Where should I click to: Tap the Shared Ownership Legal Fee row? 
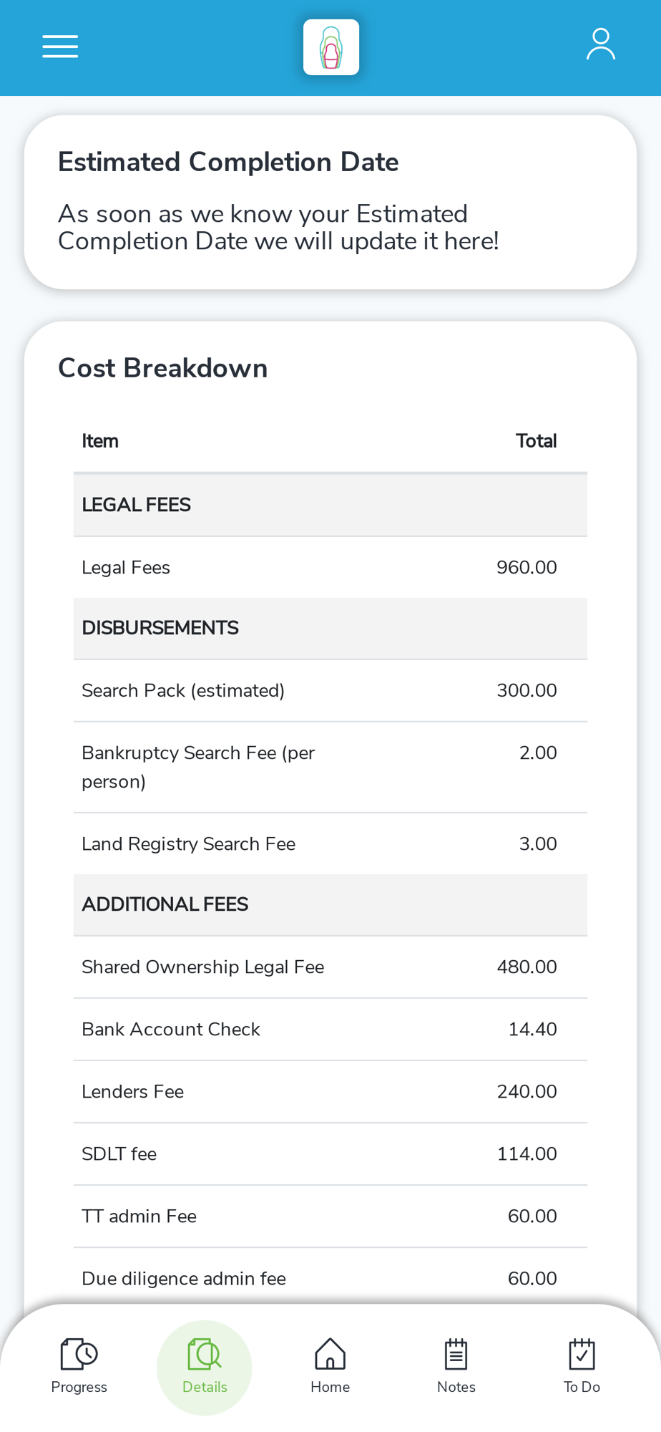[x=330, y=967]
